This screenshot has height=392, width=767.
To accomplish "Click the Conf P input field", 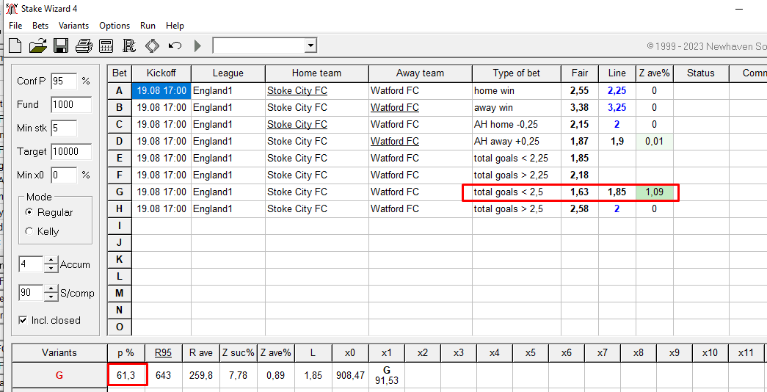I will (x=64, y=81).
